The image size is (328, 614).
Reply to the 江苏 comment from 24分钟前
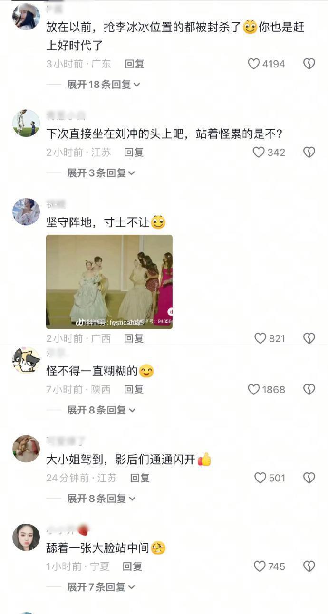pyautogui.click(x=140, y=478)
